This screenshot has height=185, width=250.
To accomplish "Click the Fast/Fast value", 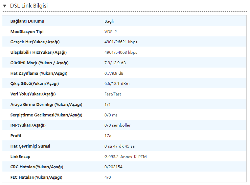I will click(x=113, y=94).
